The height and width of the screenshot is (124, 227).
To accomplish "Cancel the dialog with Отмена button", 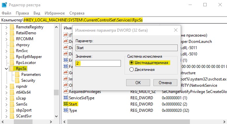I will (165, 82).
